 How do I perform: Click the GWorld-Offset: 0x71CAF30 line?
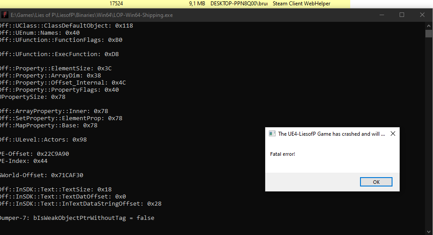[x=41, y=175]
